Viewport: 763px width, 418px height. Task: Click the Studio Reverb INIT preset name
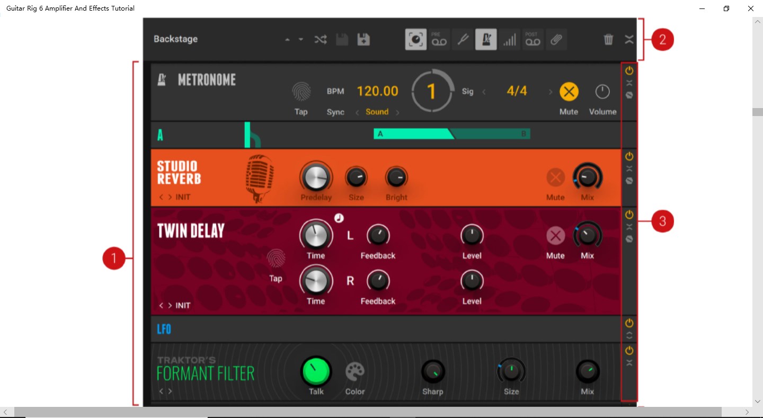coord(183,197)
